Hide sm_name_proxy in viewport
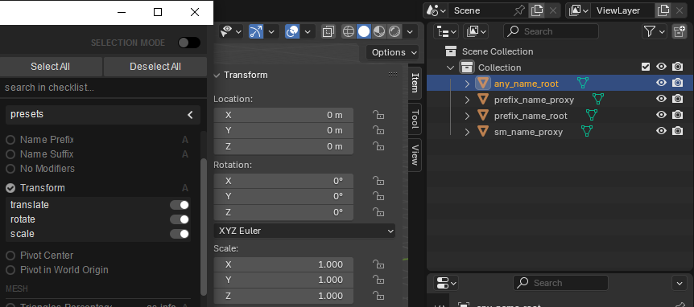Image resolution: width=694 pixels, height=307 pixels. tap(661, 131)
